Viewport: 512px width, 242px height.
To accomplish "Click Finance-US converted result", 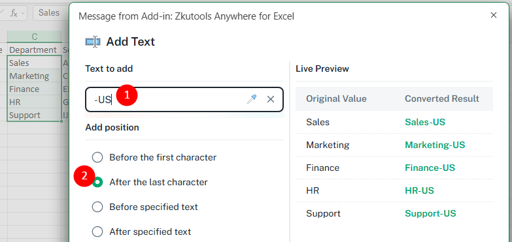I will coord(430,168).
